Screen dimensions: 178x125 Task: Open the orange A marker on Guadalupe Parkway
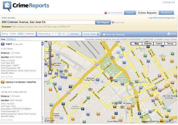137,97
